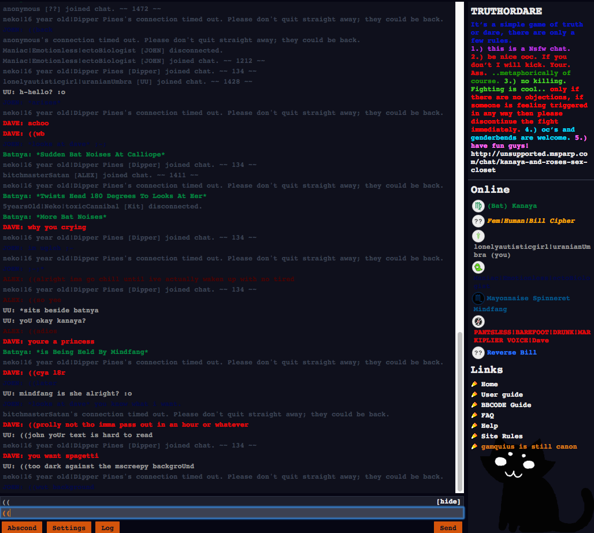Click message 'DAVE: you want spagetti'
594x533 pixels.
[51, 456]
